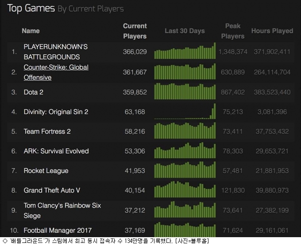Click peak players value 121,830
This screenshot has width=301, height=246.
233,190
